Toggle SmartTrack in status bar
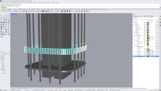 click(70, 90)
